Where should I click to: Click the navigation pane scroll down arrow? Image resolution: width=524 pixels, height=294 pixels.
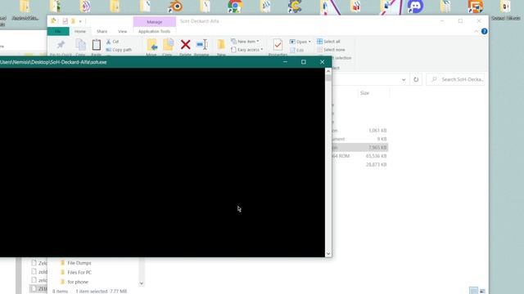coord(142,283)
